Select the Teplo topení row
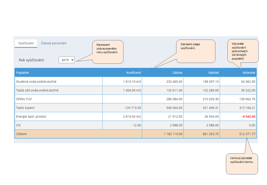Screen dimensions: 267x185 coord(25,108)
